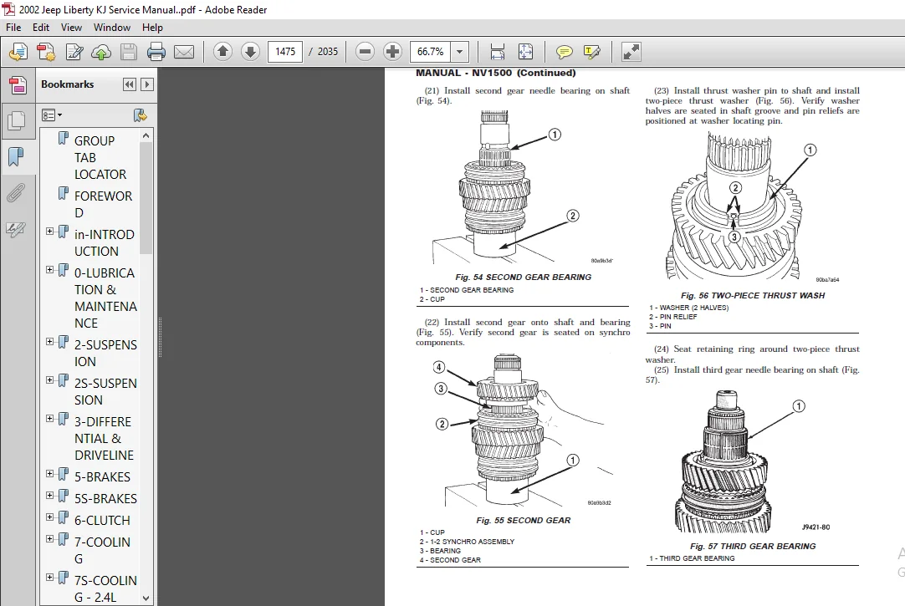Click the Fig. 54 SECOND GEAR BEARING caption
This screenshot has height=606, width=905.
point(523,277)
